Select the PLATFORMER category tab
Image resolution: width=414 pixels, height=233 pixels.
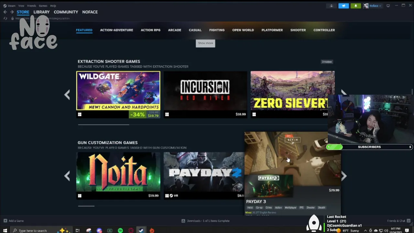272,30
